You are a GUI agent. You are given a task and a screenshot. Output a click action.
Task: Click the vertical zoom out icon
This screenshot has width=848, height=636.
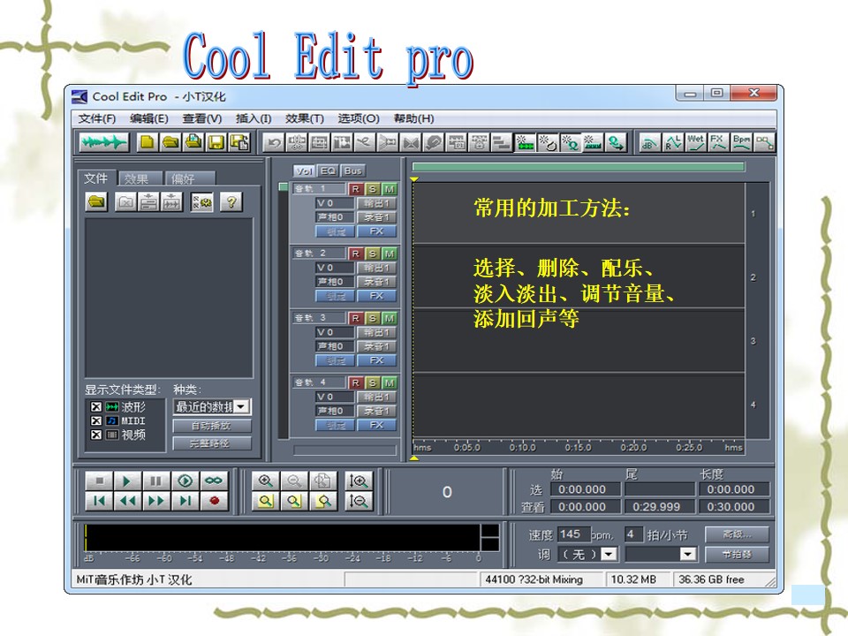pos(358,501)
